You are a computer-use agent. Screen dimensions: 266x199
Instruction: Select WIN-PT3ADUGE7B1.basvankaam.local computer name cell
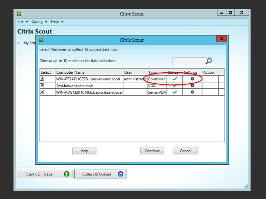(89, 79)
